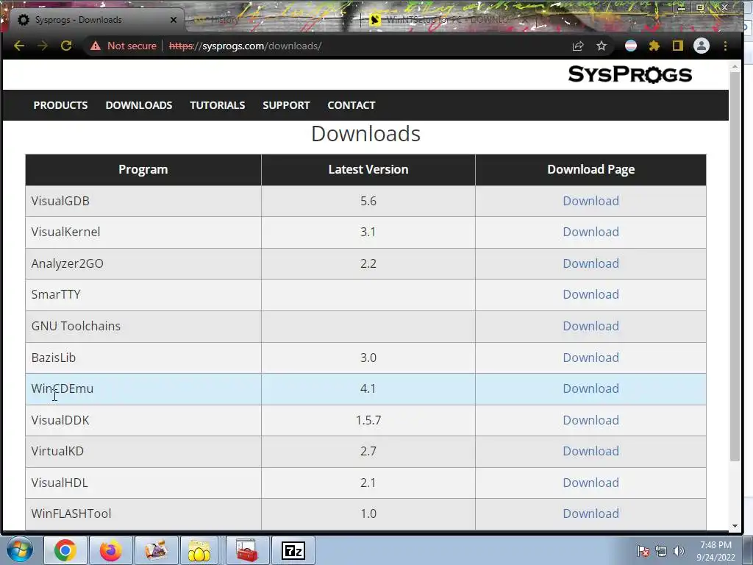
Task: Reload the page with refresh icon
Action: click(x=66, y=46)
